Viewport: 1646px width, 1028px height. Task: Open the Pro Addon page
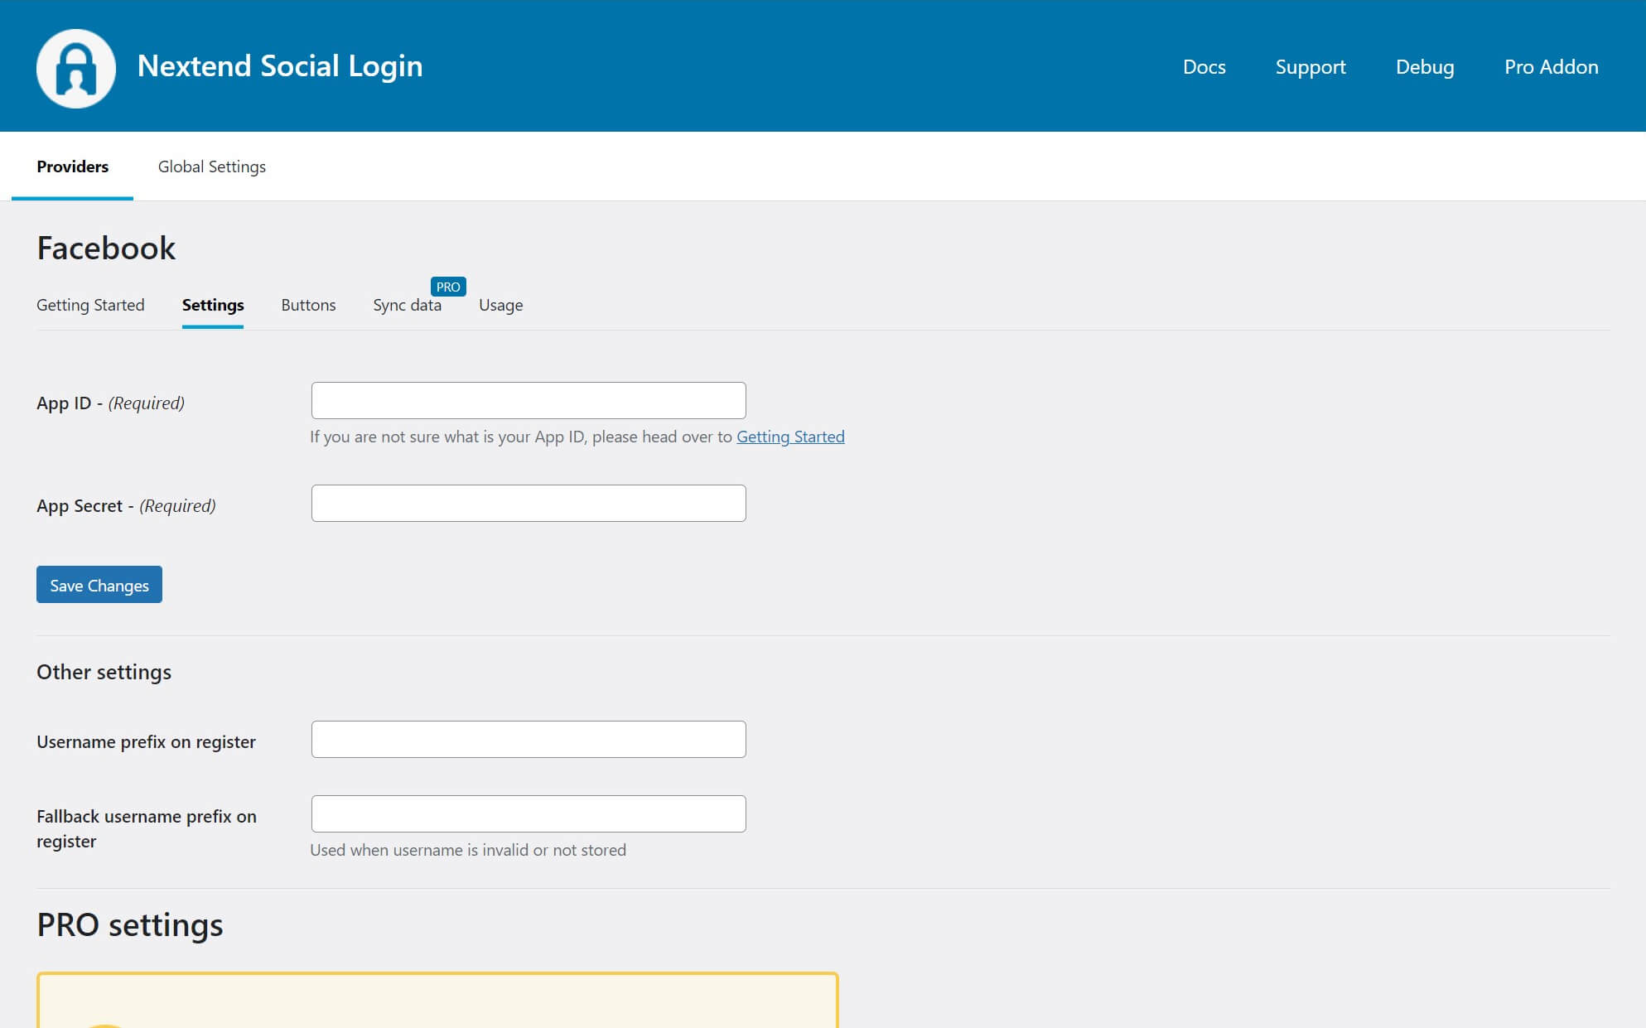pyautogui.click(x=1551, y=67)
